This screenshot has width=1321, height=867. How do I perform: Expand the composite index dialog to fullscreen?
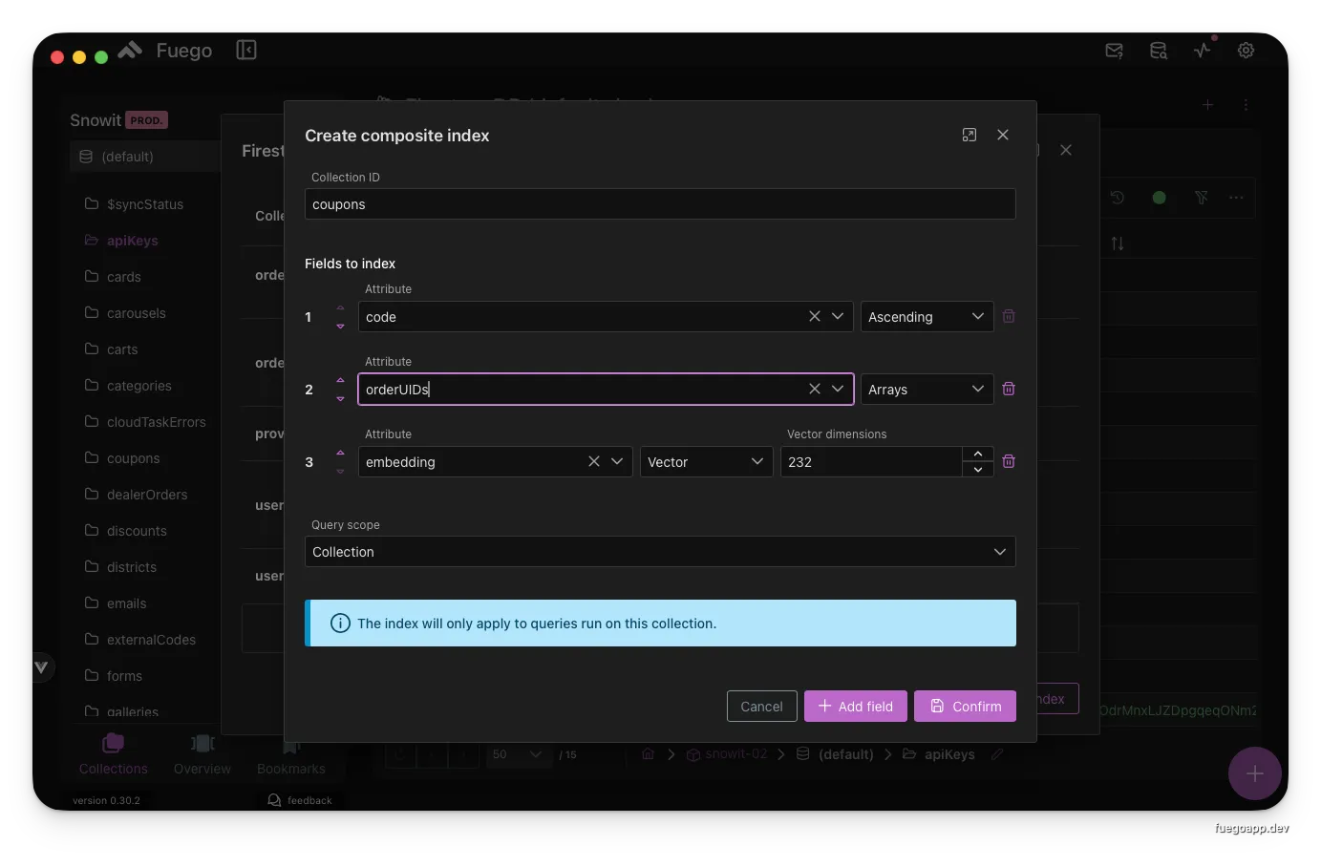(969, 135)
